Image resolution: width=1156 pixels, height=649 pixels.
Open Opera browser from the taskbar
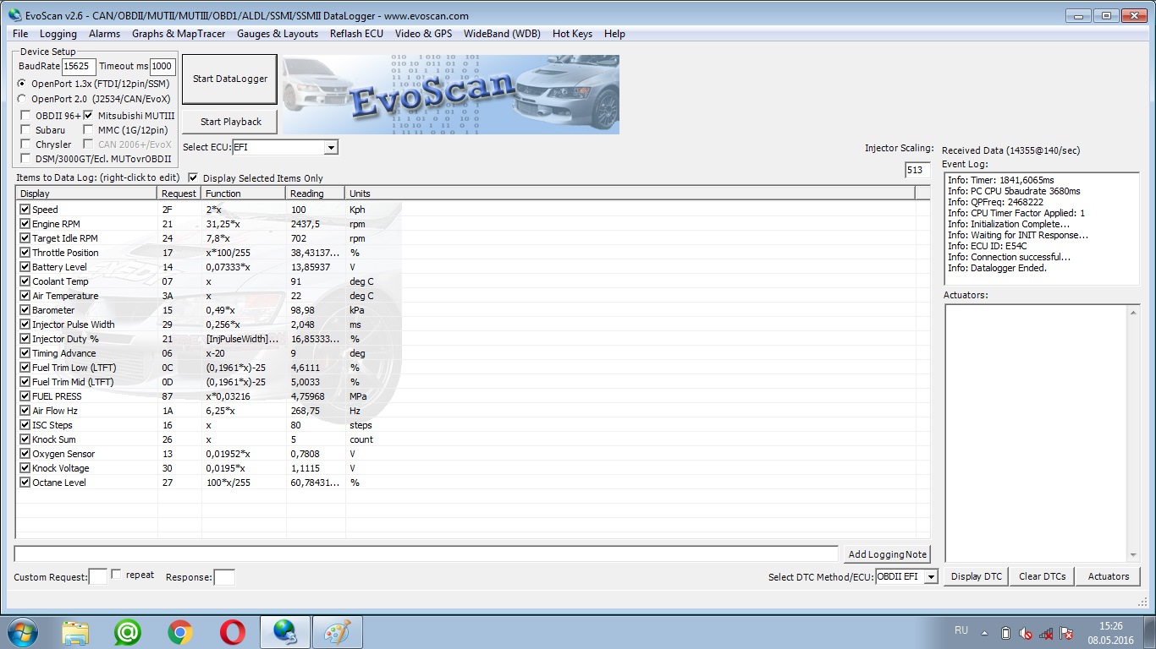[x=232, y=632]
